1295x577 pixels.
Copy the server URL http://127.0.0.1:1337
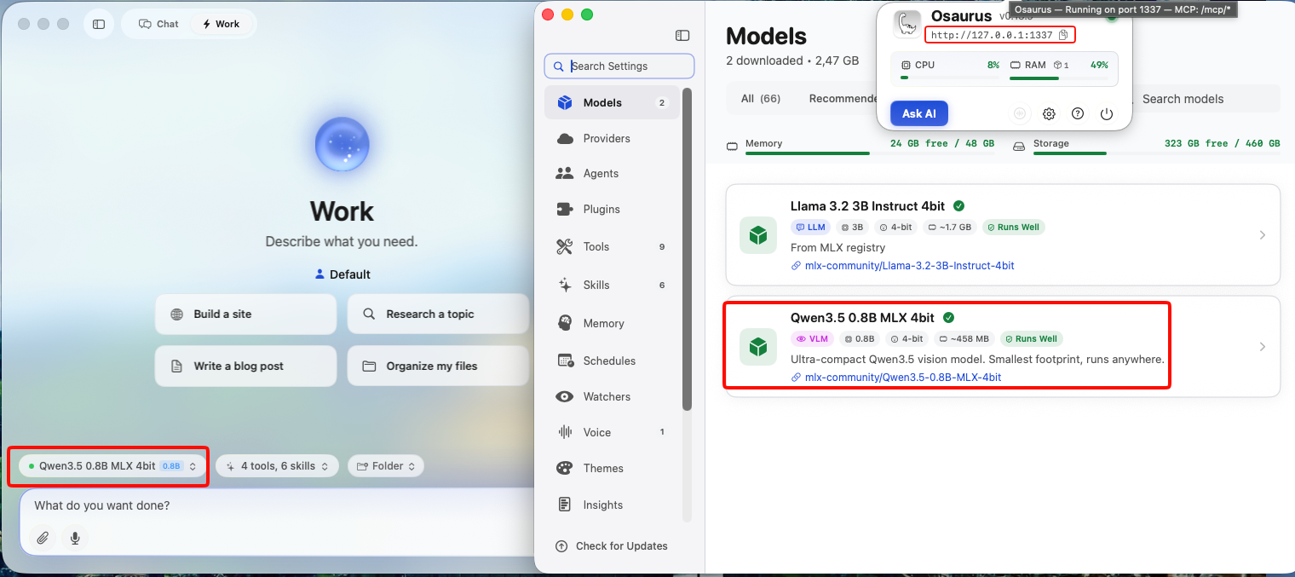[x=1063, y=35]
